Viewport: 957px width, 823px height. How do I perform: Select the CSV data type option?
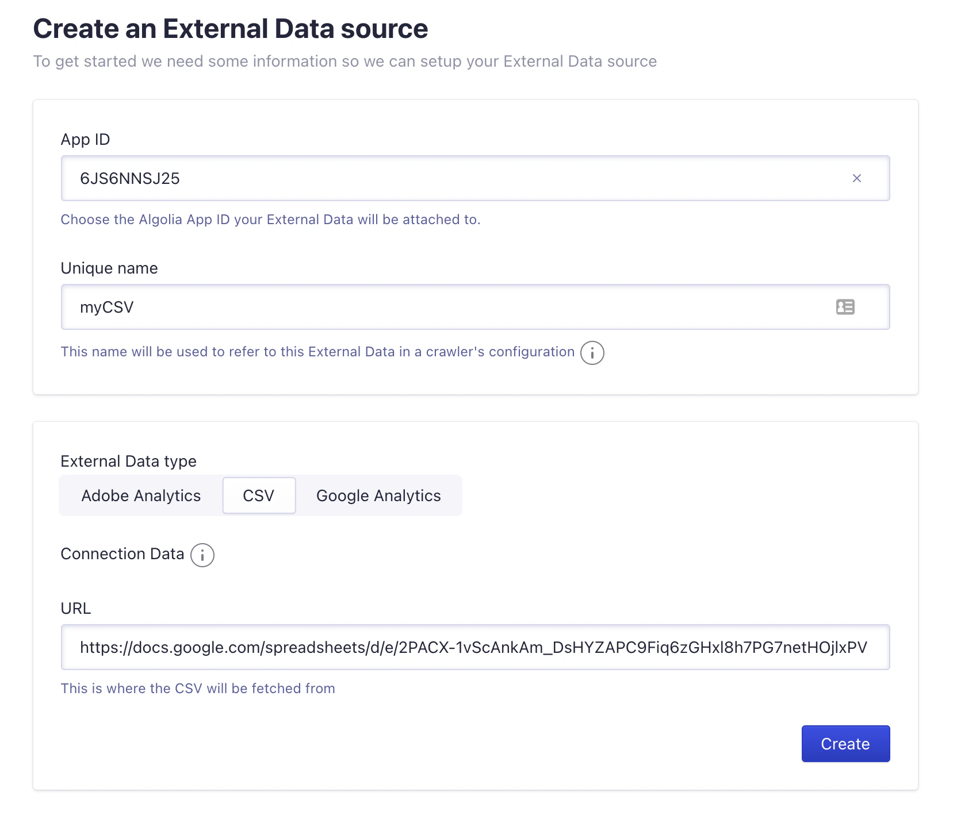[259, 495]
